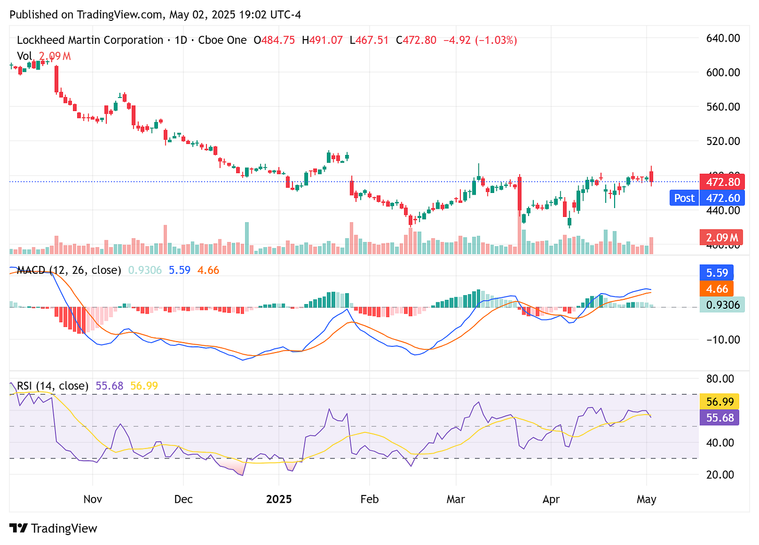Screen dimensions: 759x545
Task: Select the Mar label on the time axis
Action: point(456,499)
